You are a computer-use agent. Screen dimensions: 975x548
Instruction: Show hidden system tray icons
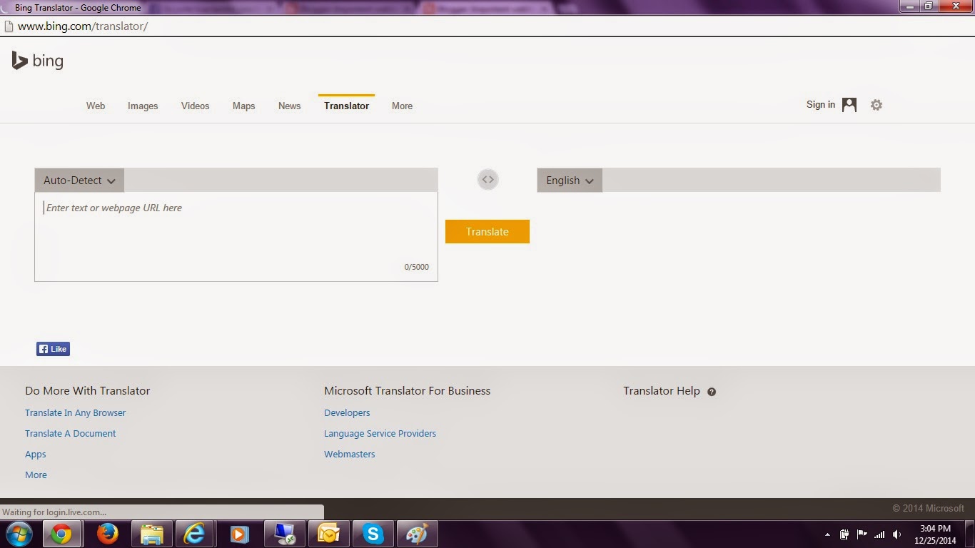[827, 534]
